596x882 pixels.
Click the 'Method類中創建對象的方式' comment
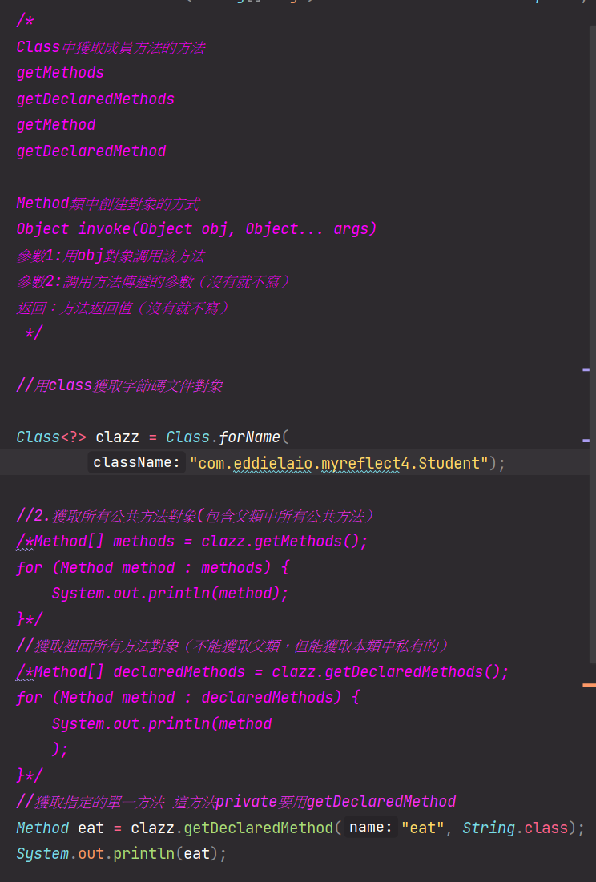tap(108, 203)
